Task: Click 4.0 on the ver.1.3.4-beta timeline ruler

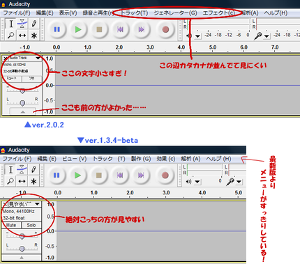Action: coord(202,193)
